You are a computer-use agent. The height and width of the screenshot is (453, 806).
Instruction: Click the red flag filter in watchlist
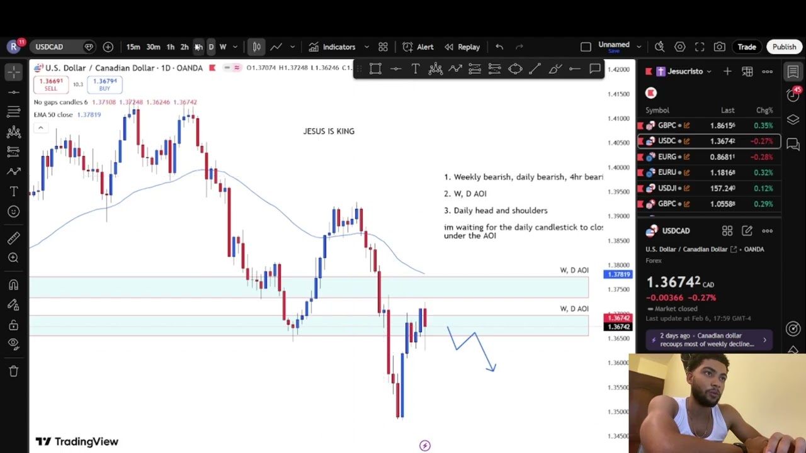click(651, 93)
